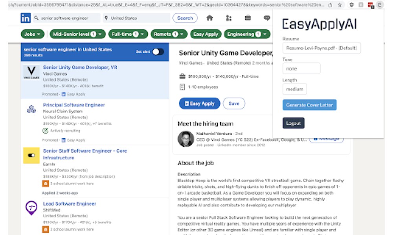Save the Senior Unity Game Developer job
The height and width of the screenshot is (235, 393).
pyautogui.click(x=234, y=103)
